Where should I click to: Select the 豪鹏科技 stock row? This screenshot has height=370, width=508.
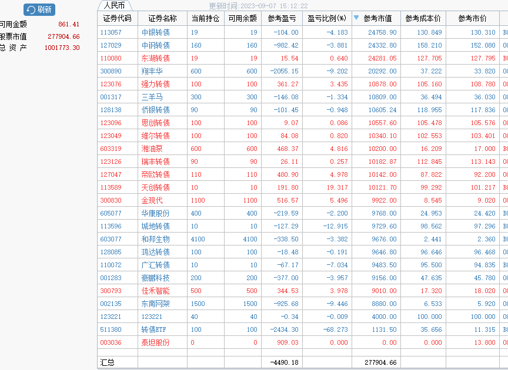tap(303, 278)
